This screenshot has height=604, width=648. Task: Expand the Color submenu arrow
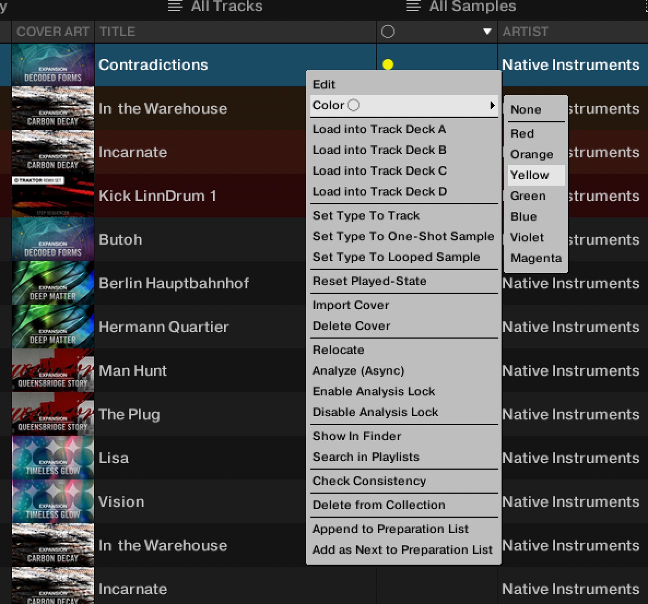[492, 105]
